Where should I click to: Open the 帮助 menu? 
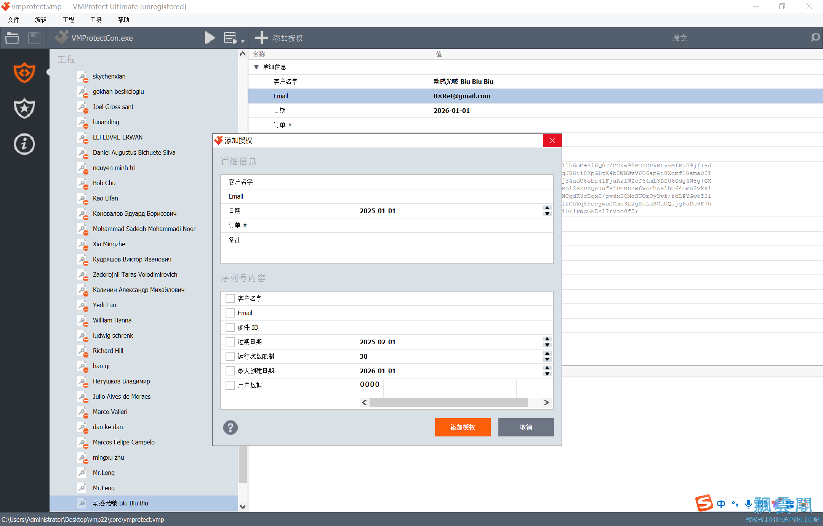(x=123, y=20)
